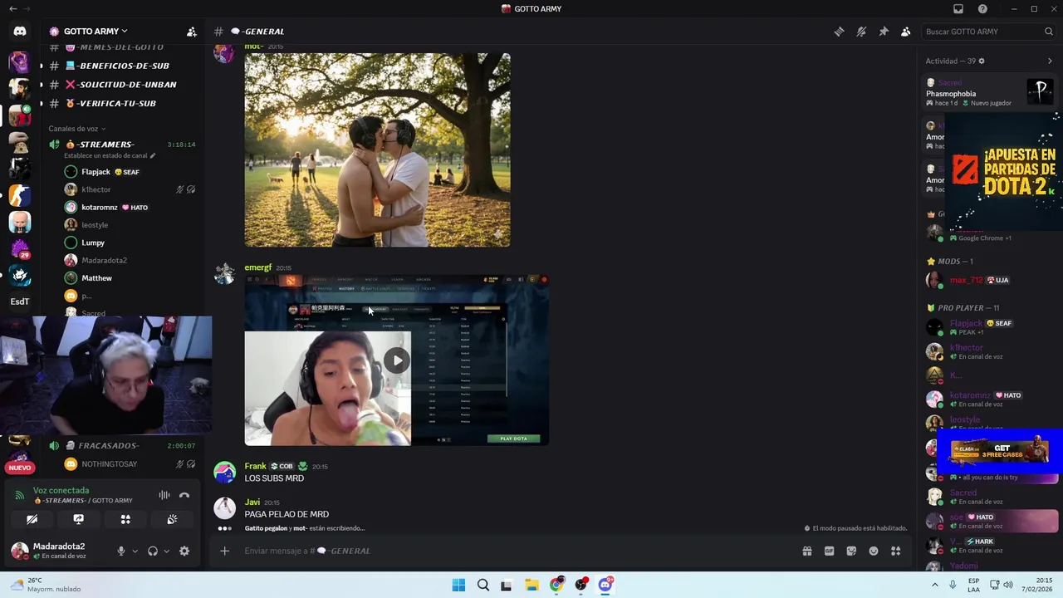The image size is (1063, 598).
Task: Open File Explorer from the taskbar
Action: coord(531,585)
